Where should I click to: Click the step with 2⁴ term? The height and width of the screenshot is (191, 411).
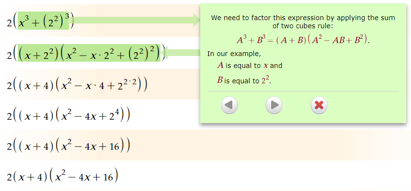tap(68, 115)
